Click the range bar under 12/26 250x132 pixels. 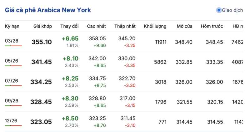tap(13, 126)
